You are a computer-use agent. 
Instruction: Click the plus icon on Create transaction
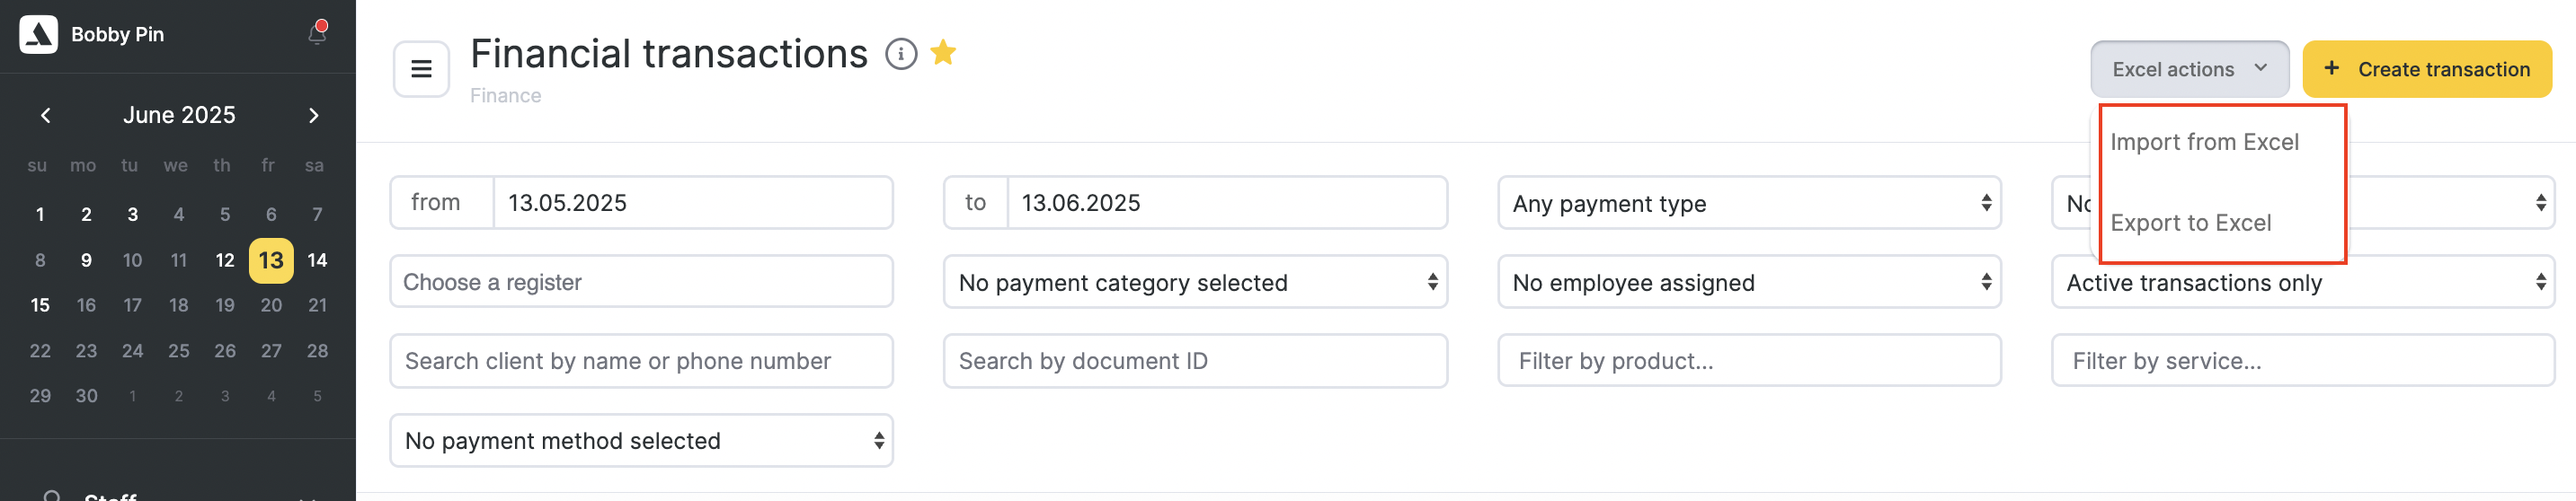2331,68
